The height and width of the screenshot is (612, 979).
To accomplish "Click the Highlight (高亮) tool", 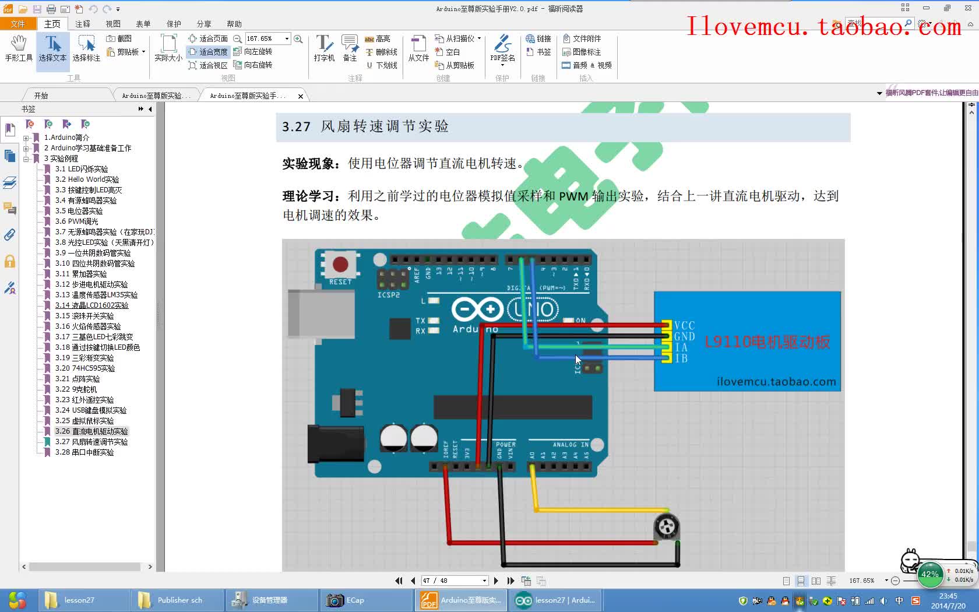I will (x=378, y=38).
